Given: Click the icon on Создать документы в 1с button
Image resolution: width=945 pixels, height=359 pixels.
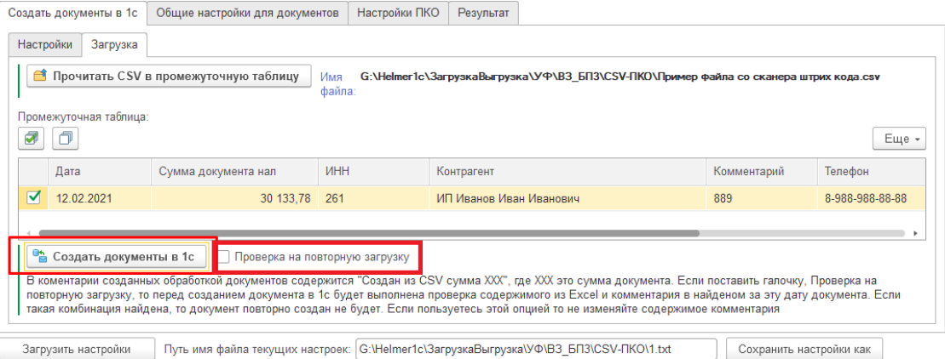Looking at the screenshot, I should point(40,257).
